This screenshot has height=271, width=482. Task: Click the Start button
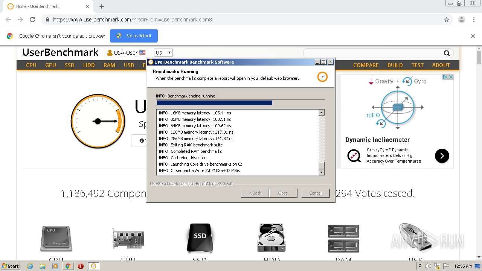(x=10, y=266)
